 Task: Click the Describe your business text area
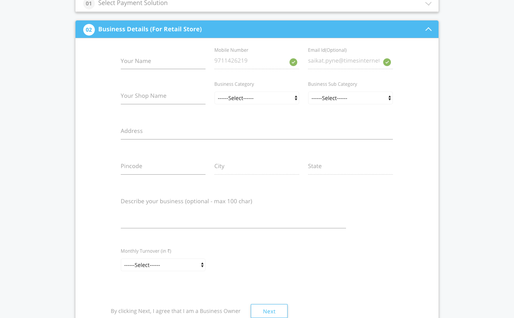point(233,211)
